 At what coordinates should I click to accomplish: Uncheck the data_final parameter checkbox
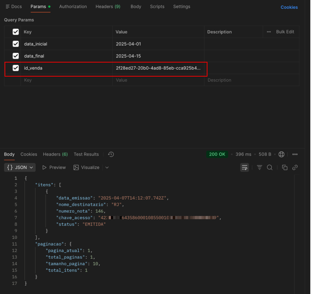tap(16, 56)
